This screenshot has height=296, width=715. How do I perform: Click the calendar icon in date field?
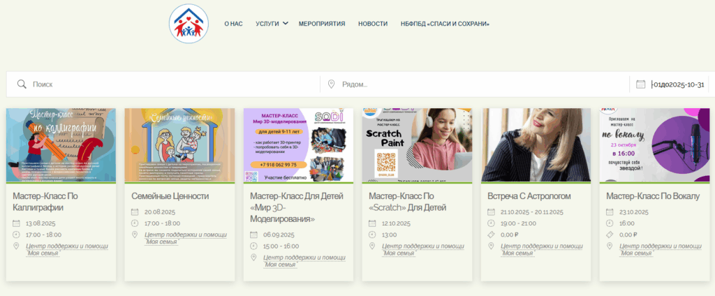(640, 84)
